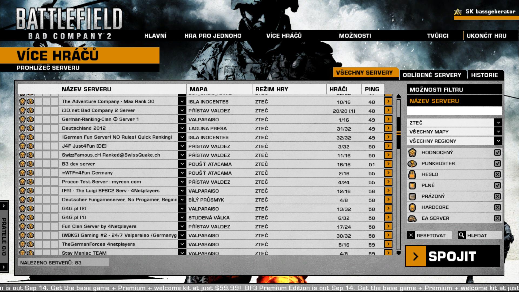Click padlock icon beside Heslo filter
The width and height of the screenshot is (519, 292).
click(x=412, y=174)
